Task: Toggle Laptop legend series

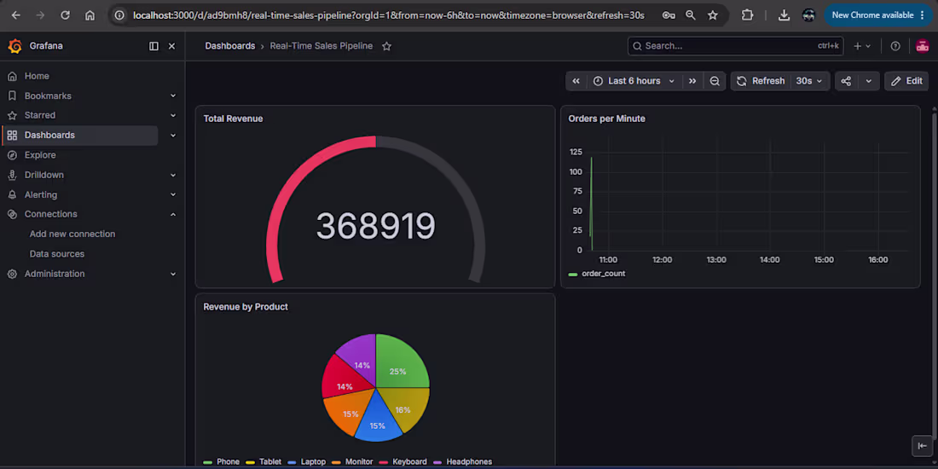Action: (x=313, y=462)
